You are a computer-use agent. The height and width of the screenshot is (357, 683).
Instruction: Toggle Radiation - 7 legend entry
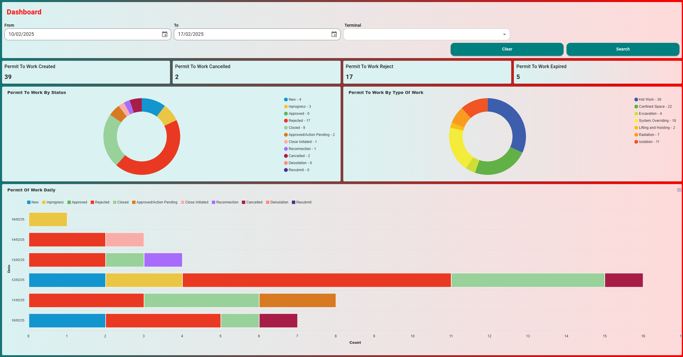click(x=647, y=135)
